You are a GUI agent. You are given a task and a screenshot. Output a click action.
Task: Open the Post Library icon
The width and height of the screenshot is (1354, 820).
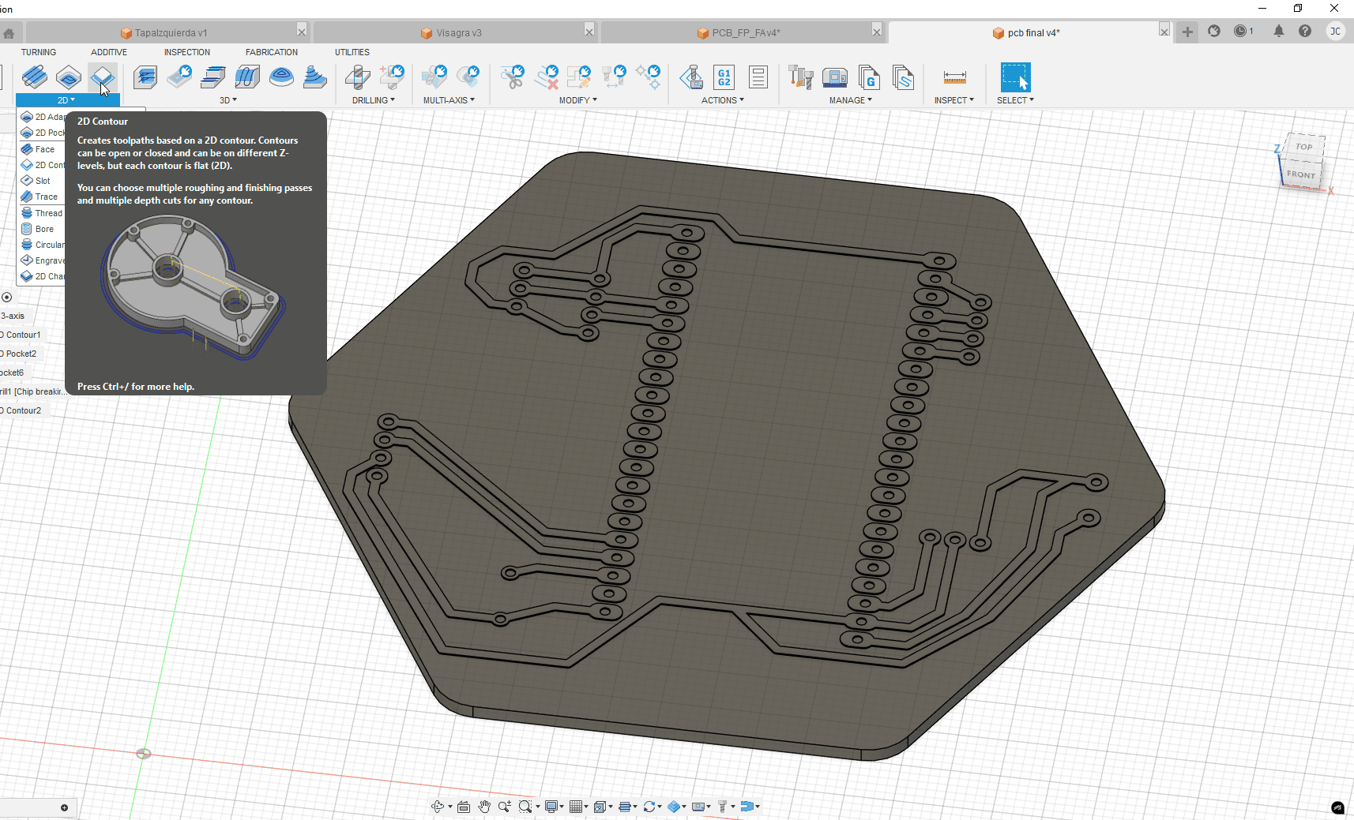869,77
